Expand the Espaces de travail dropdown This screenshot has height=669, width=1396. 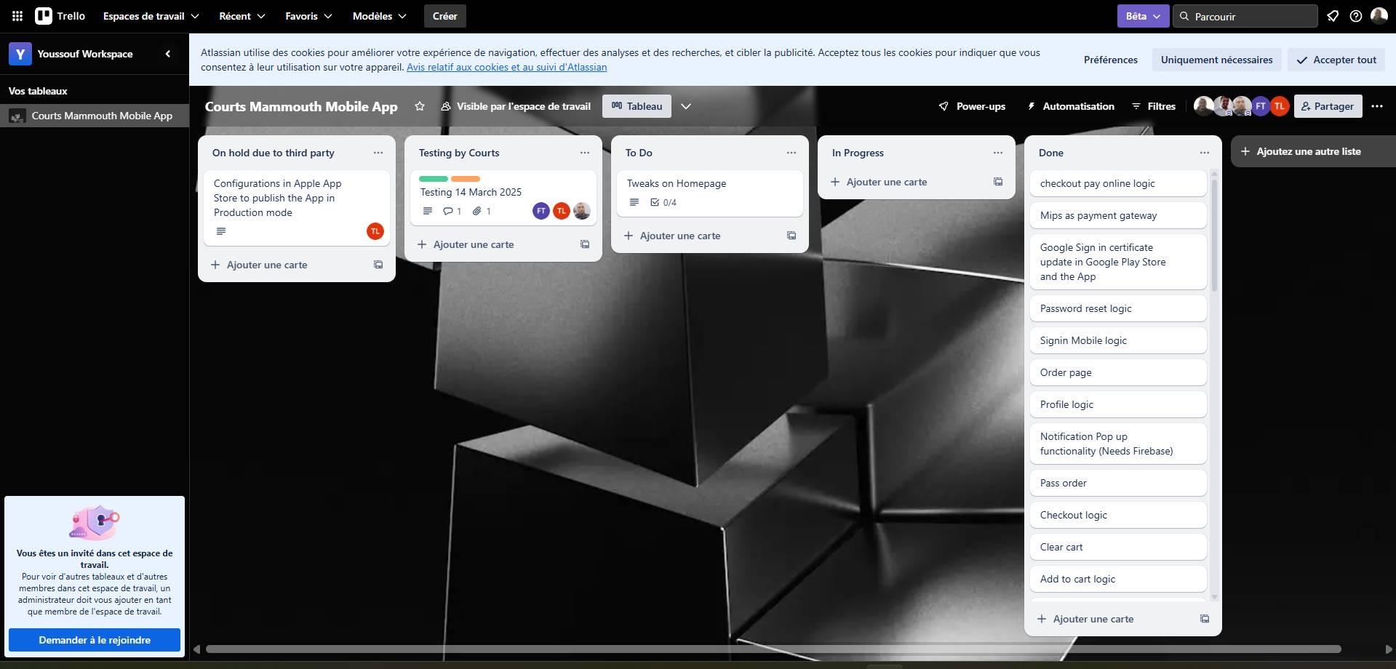(151, 16)
